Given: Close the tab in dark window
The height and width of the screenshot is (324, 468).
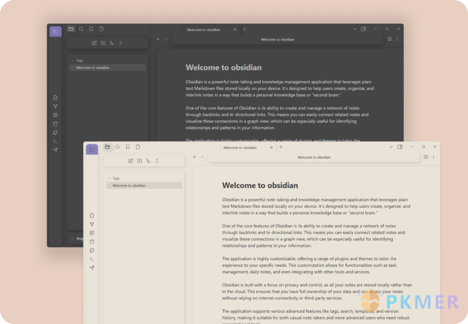Looking at the screenshot, I should pos(235,30).
